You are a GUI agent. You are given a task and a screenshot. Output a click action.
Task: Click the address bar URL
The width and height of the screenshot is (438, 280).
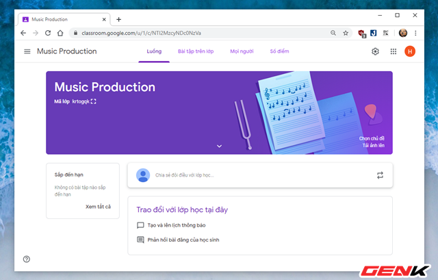[x=142, y=33]
